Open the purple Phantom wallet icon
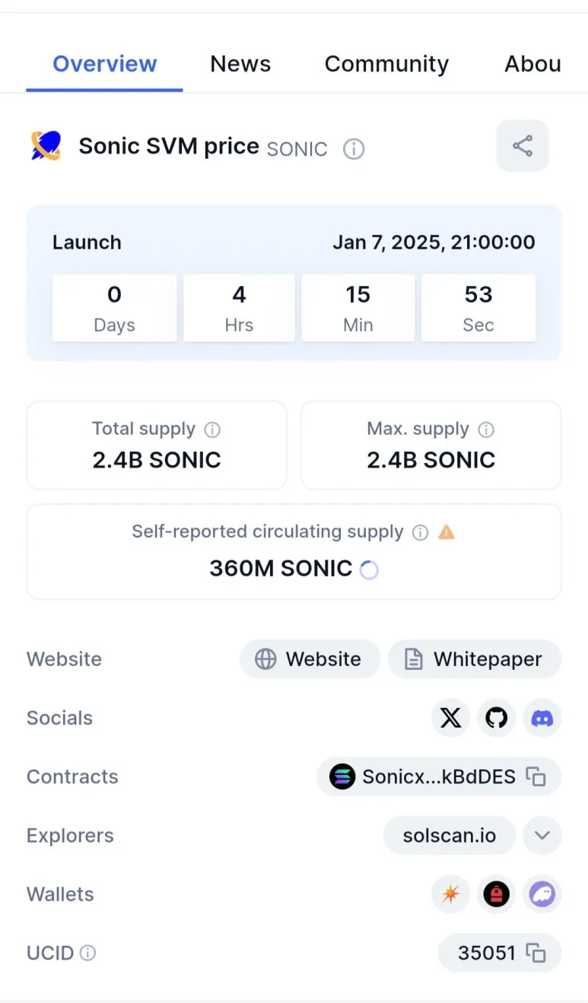 [542, 894]
